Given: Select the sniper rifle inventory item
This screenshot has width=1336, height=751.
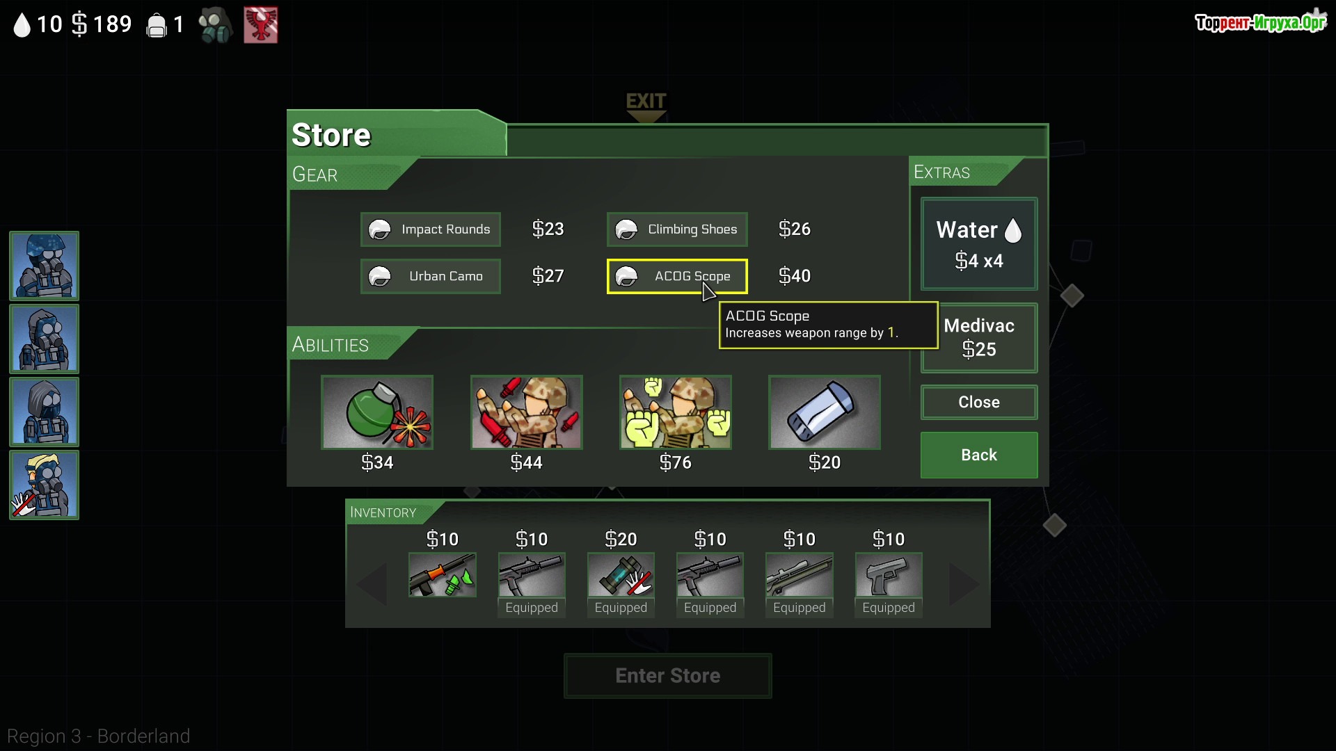Looking at the screenshot, I should [800, 575].
